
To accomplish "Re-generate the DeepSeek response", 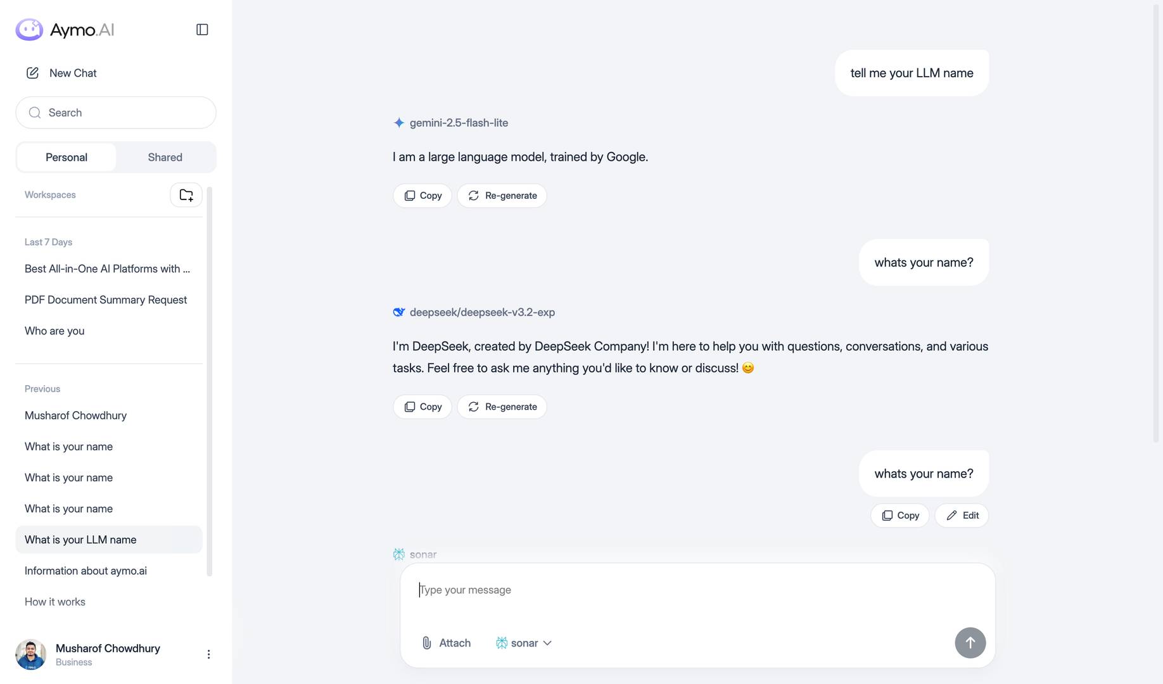I will coord(502,407).
